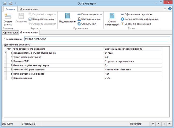The height and width of the screenshot is (128, 174).
Task: Click the Значение добавочного реквизита column header
Action: [133, 49]
